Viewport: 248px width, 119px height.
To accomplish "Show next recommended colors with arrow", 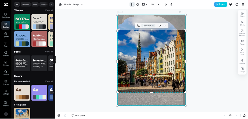I will click(52, 93).
